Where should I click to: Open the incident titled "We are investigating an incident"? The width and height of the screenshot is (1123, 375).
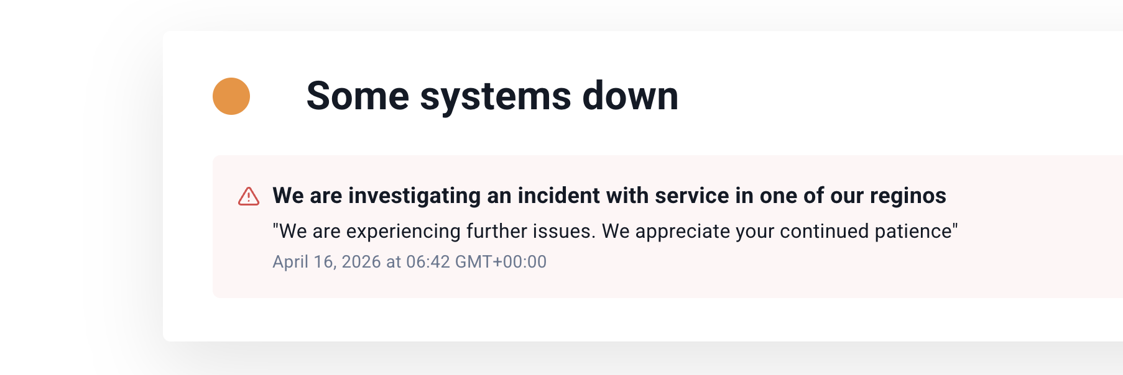609,196
